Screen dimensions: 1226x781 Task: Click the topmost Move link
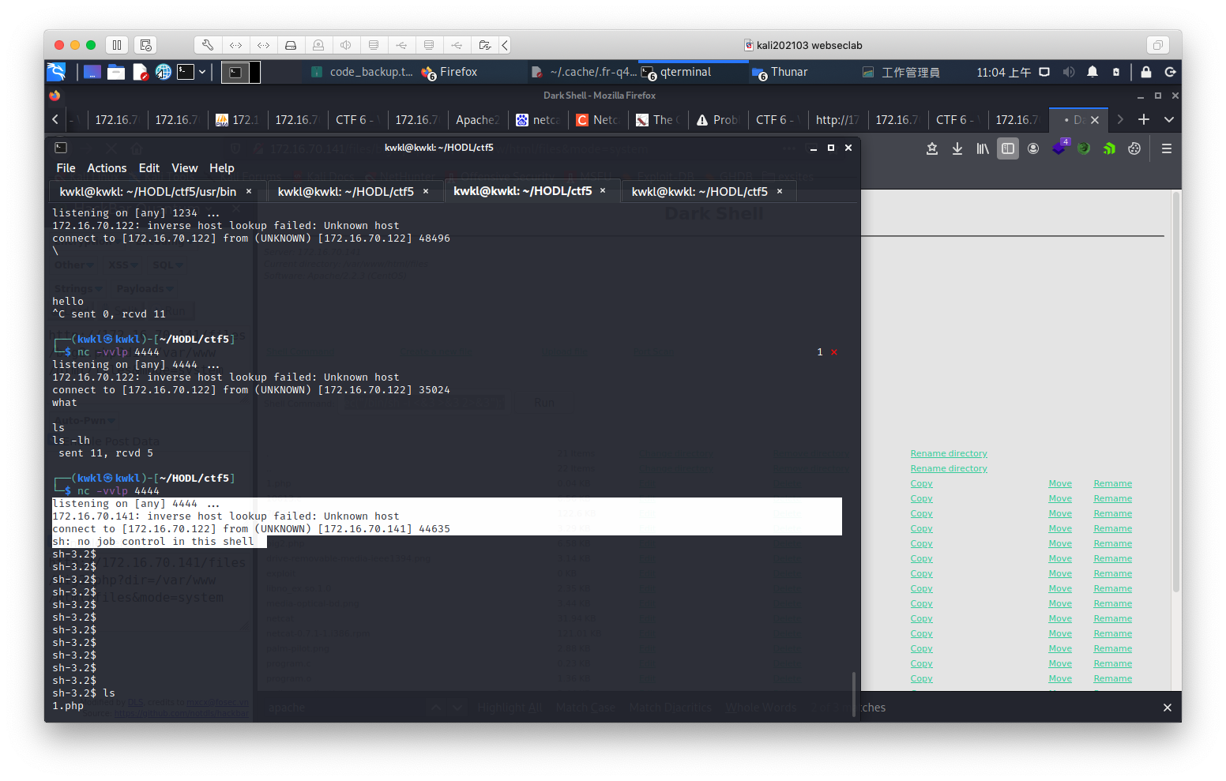coord(1060,483)
